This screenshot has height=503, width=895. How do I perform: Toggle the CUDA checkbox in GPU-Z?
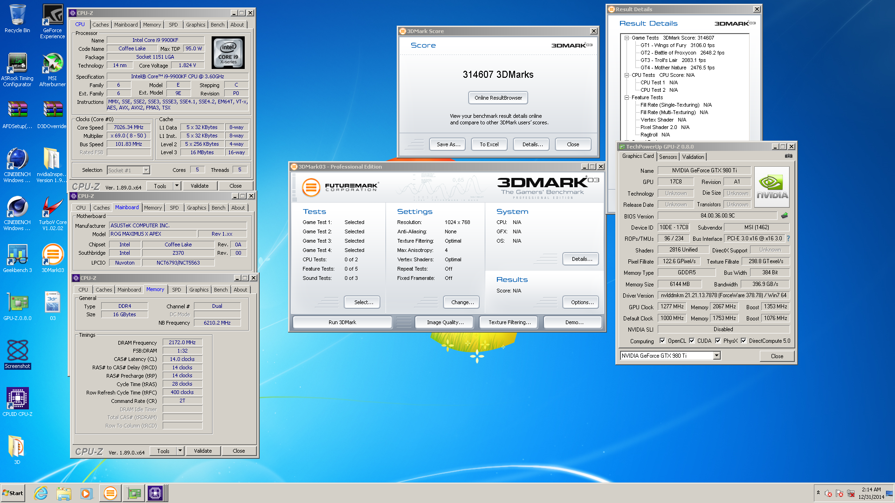692,341
